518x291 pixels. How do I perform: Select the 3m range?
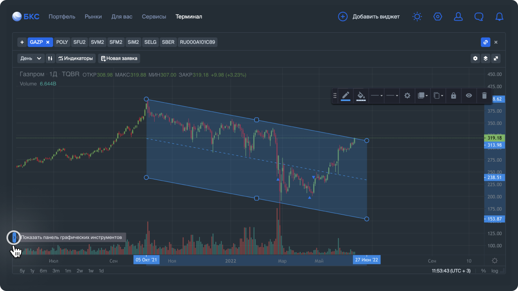pyautogui.click(x=56, y=271)
